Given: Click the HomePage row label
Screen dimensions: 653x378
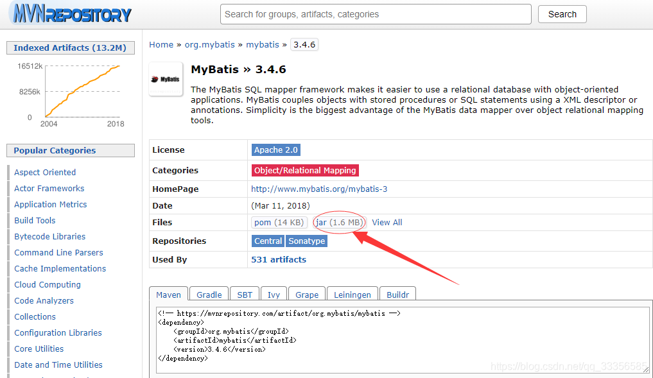Looking at the screenshot, I should 175,189.
